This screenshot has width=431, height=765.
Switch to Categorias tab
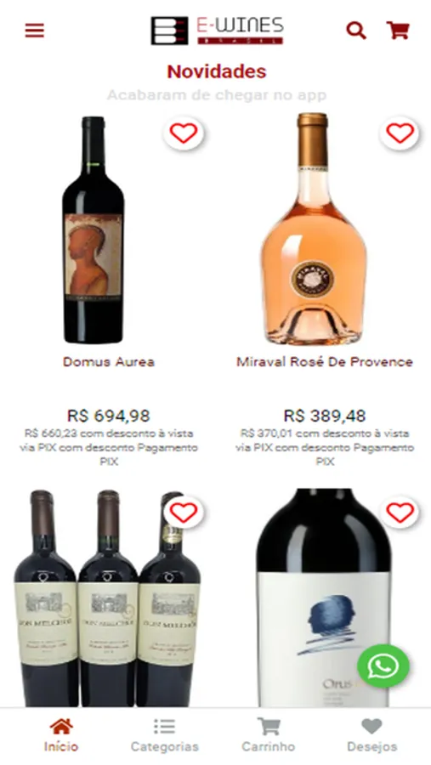click(164, 736)
